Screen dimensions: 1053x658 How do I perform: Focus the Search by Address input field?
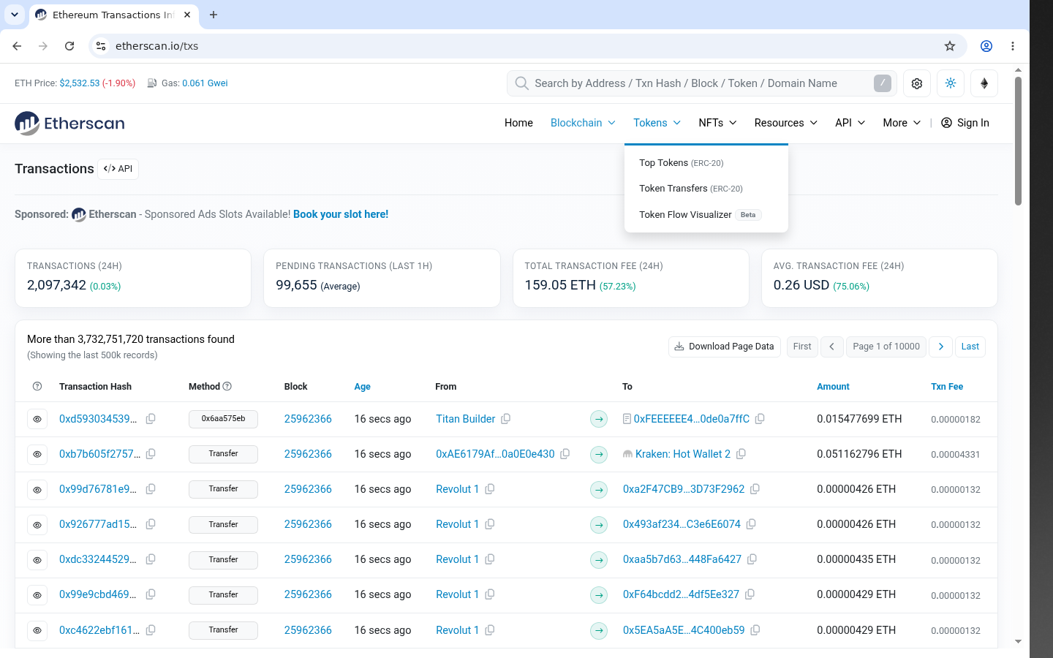[x=702, y=83]
